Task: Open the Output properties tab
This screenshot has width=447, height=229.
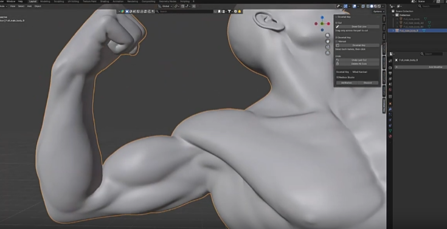Action: pos(390,73)
